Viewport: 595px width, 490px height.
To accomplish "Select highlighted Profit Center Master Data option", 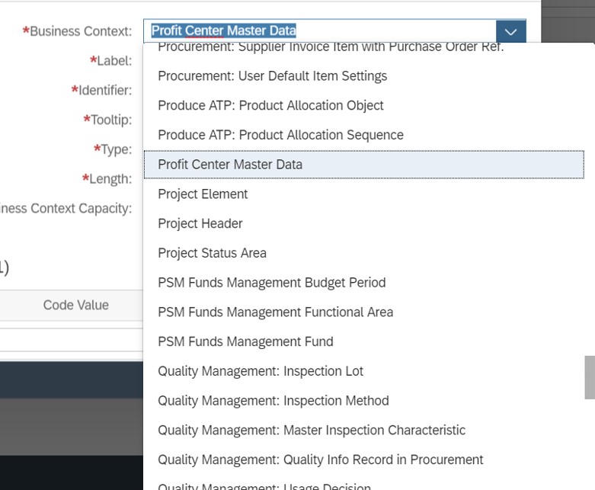I will point(230,165).
